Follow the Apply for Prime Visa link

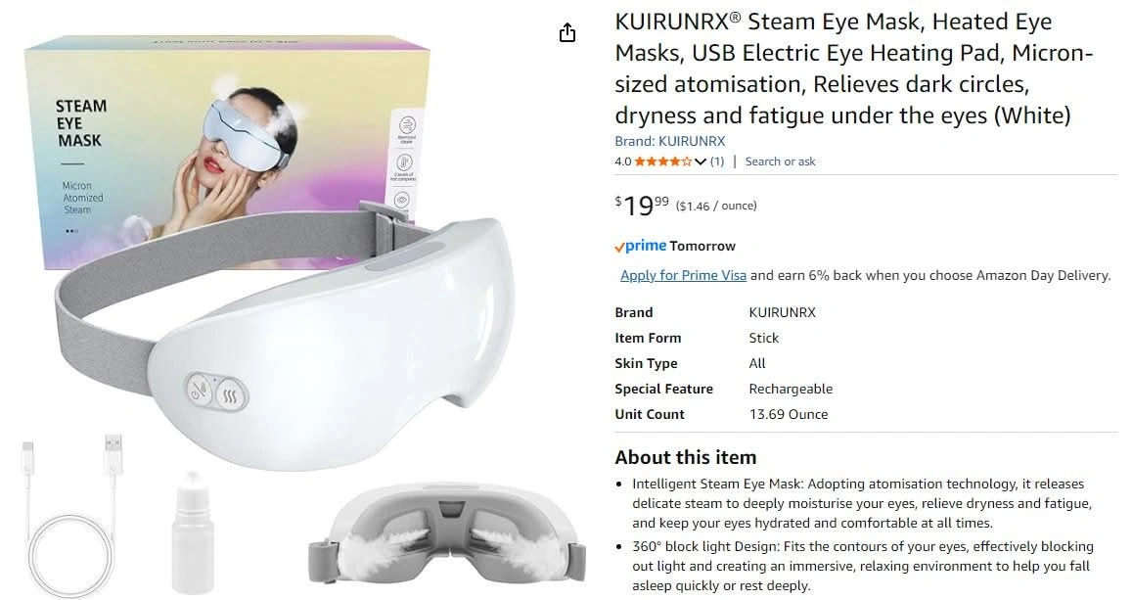tap(683, 275)
